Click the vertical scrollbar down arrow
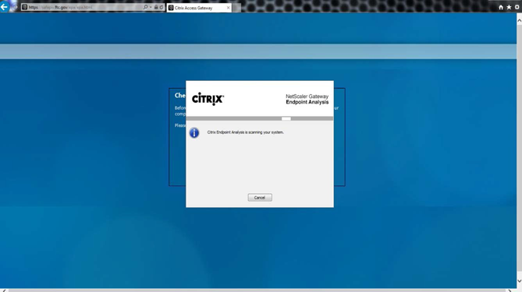This screenshot has width=522, height=292. tap(519, 281)
